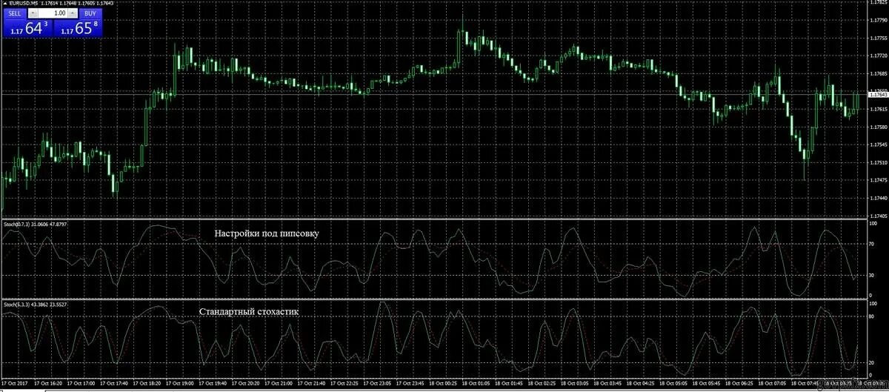Click the EURUSD,M5 chart title text
This screenshot has width=889, height=392.
[x=24, y=3]
